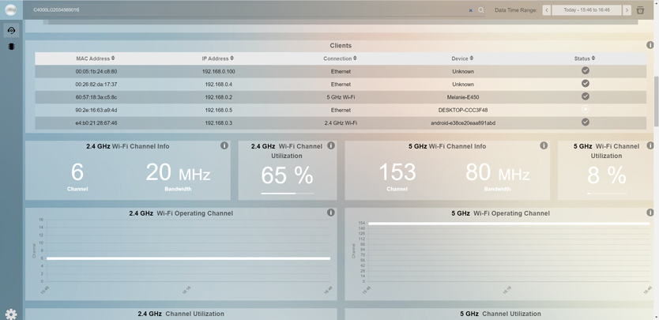This screenshot has width=659, height=320.
Task: Show info for Clients panel
Action: (650, 46)
